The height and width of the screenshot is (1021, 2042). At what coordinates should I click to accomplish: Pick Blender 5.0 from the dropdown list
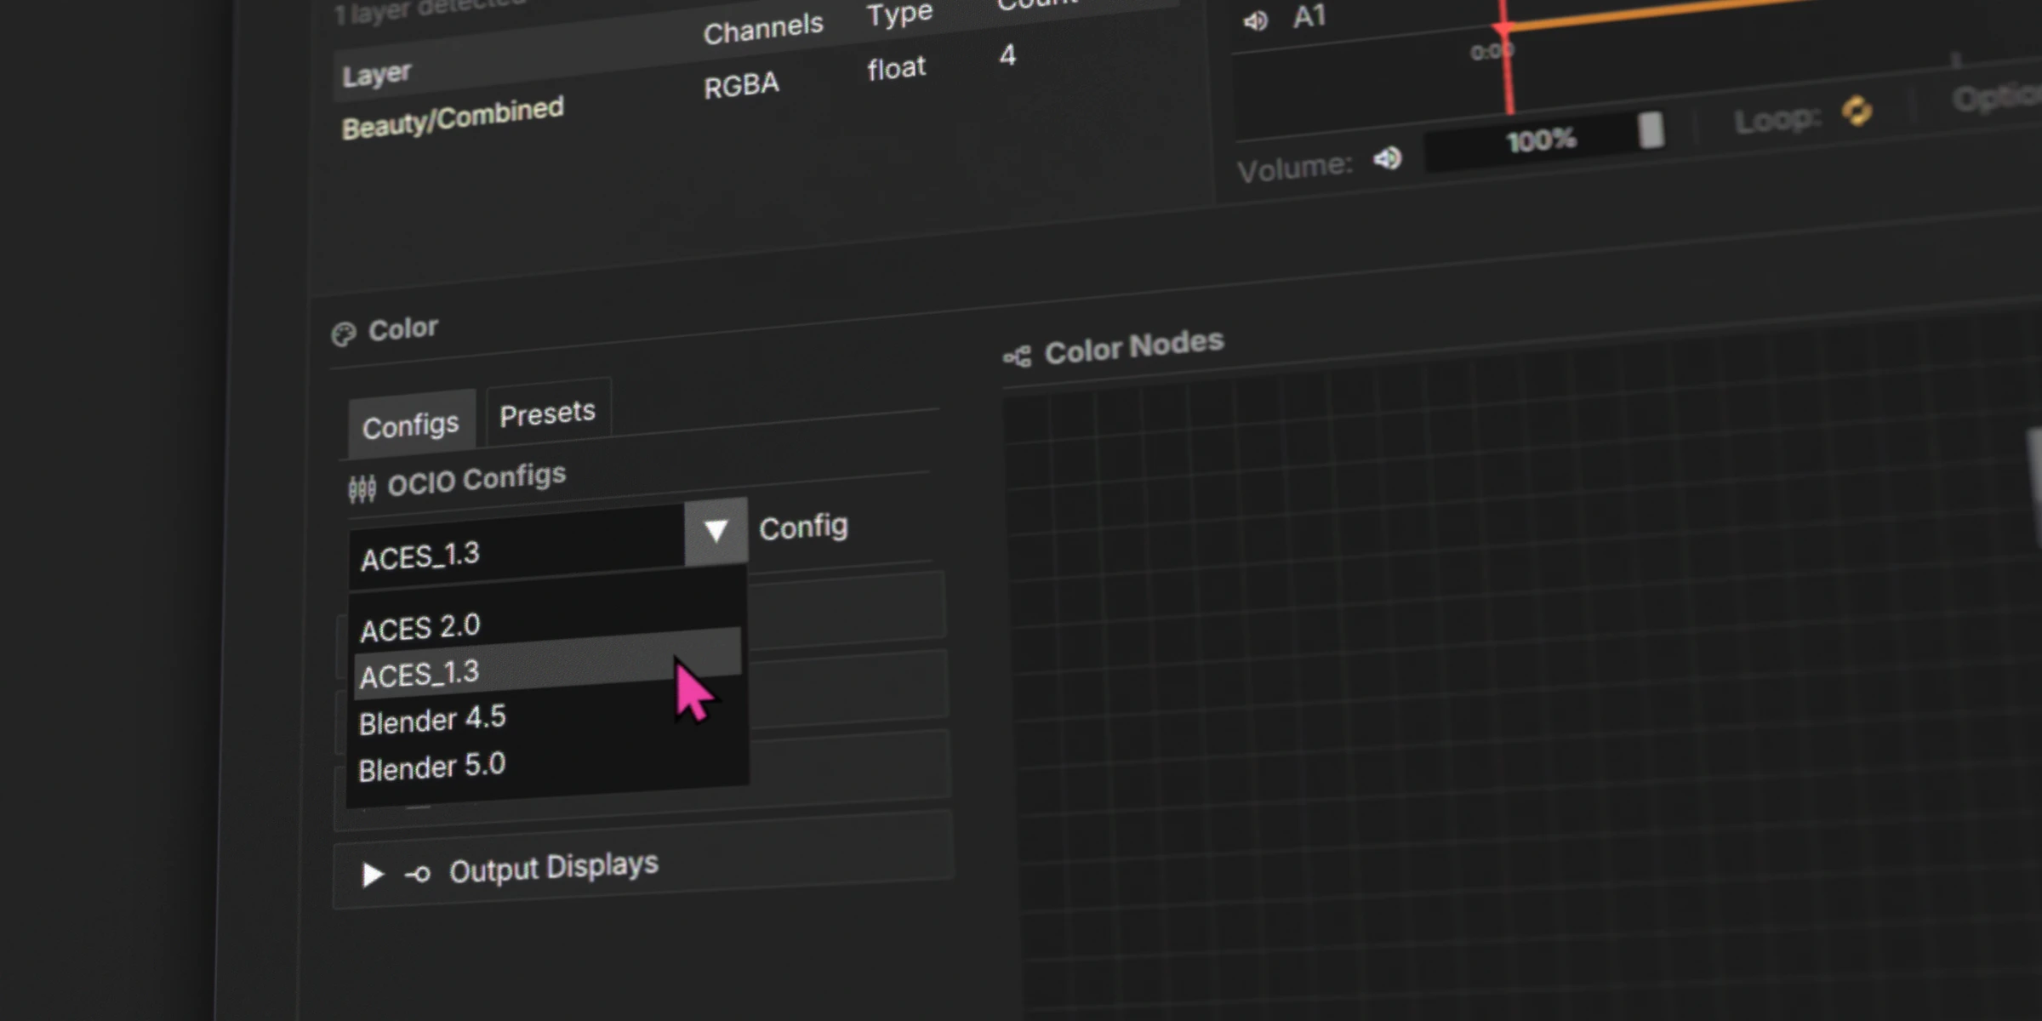(x=432, y=767)
